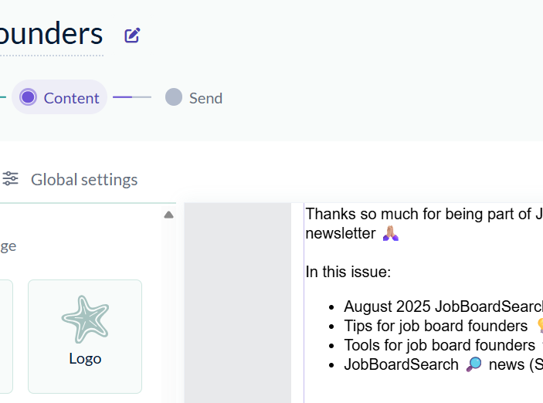The width and height of the screenshot is (543, 403).
Task: Select the Content step circle indicator
Action: pyautogui.click(x=29, y=97)
